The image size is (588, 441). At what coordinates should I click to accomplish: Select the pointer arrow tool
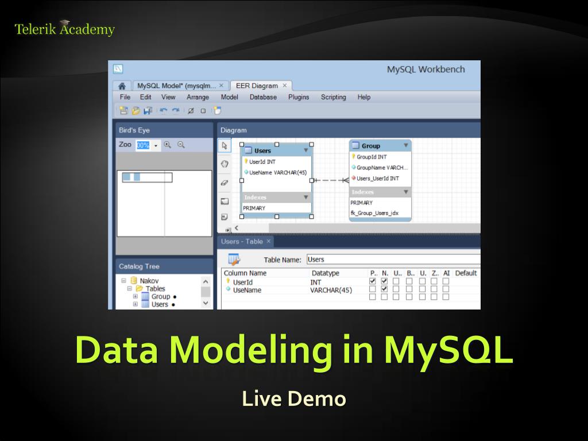coord(225,145)
